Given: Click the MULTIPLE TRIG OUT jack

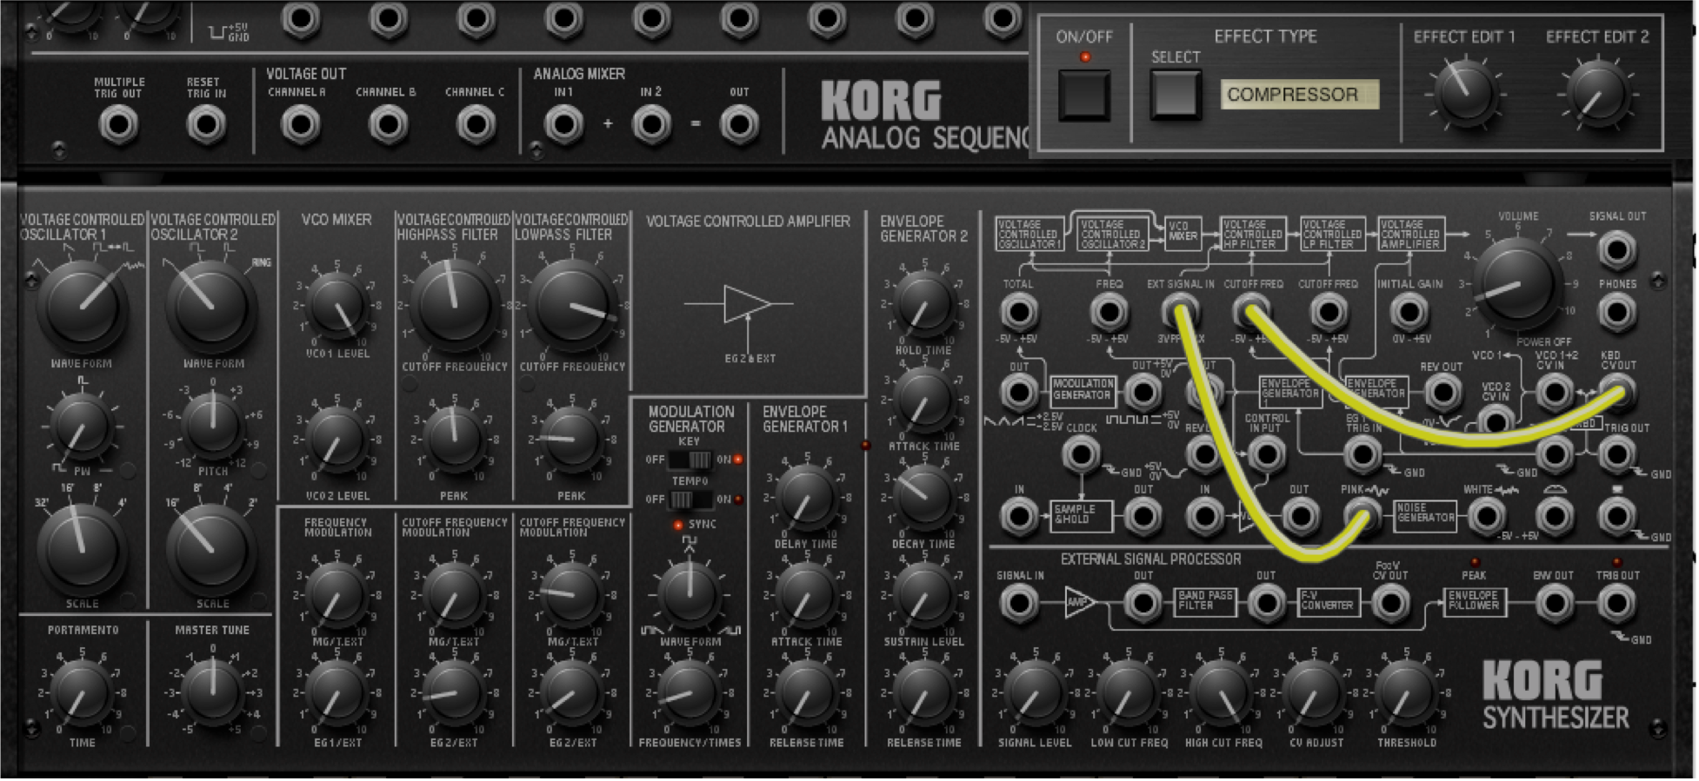Looking at the screenshot, I should coord(119,125).
